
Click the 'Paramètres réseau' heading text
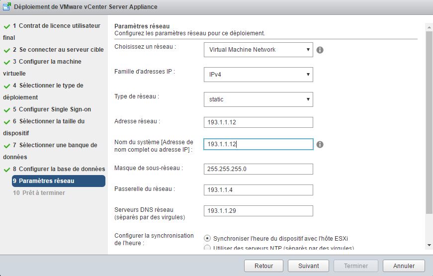pos(142,26)
